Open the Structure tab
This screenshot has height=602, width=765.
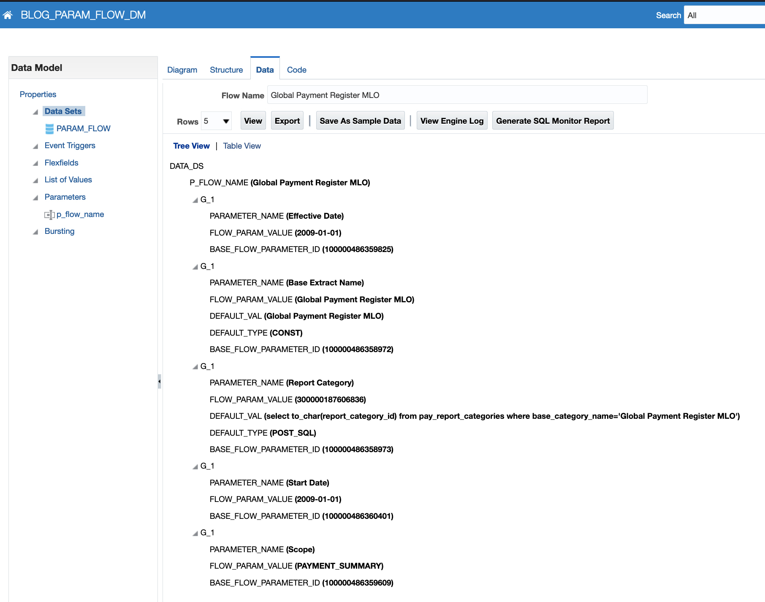point(226,70)
